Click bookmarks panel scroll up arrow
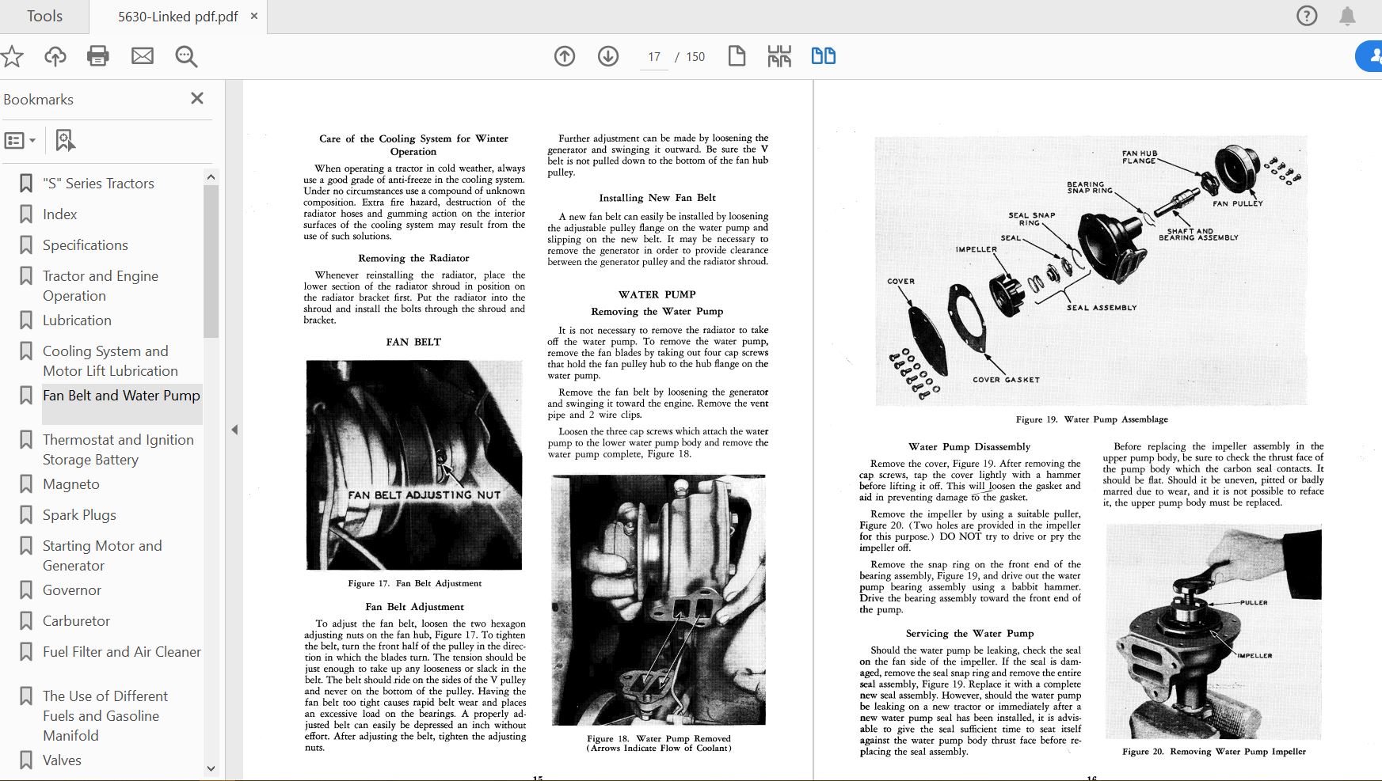Image resolution: width=1382 pixels, height=781 pixels. 211,176
